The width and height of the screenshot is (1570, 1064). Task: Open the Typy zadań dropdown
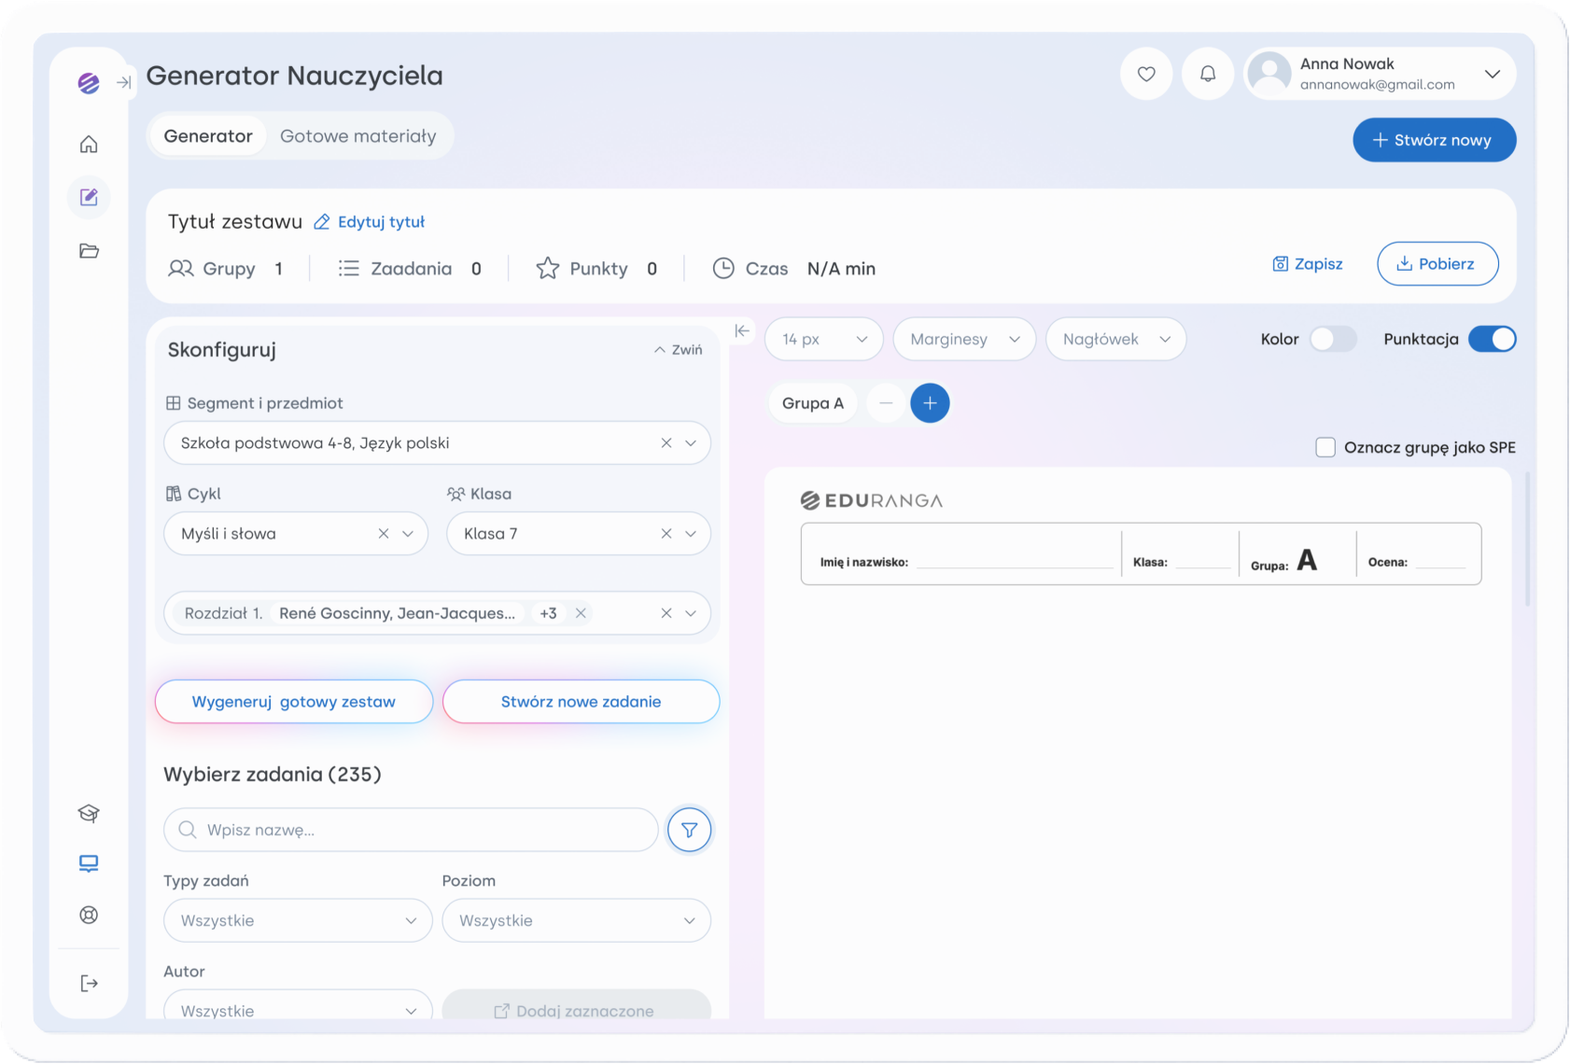(298, 920)
